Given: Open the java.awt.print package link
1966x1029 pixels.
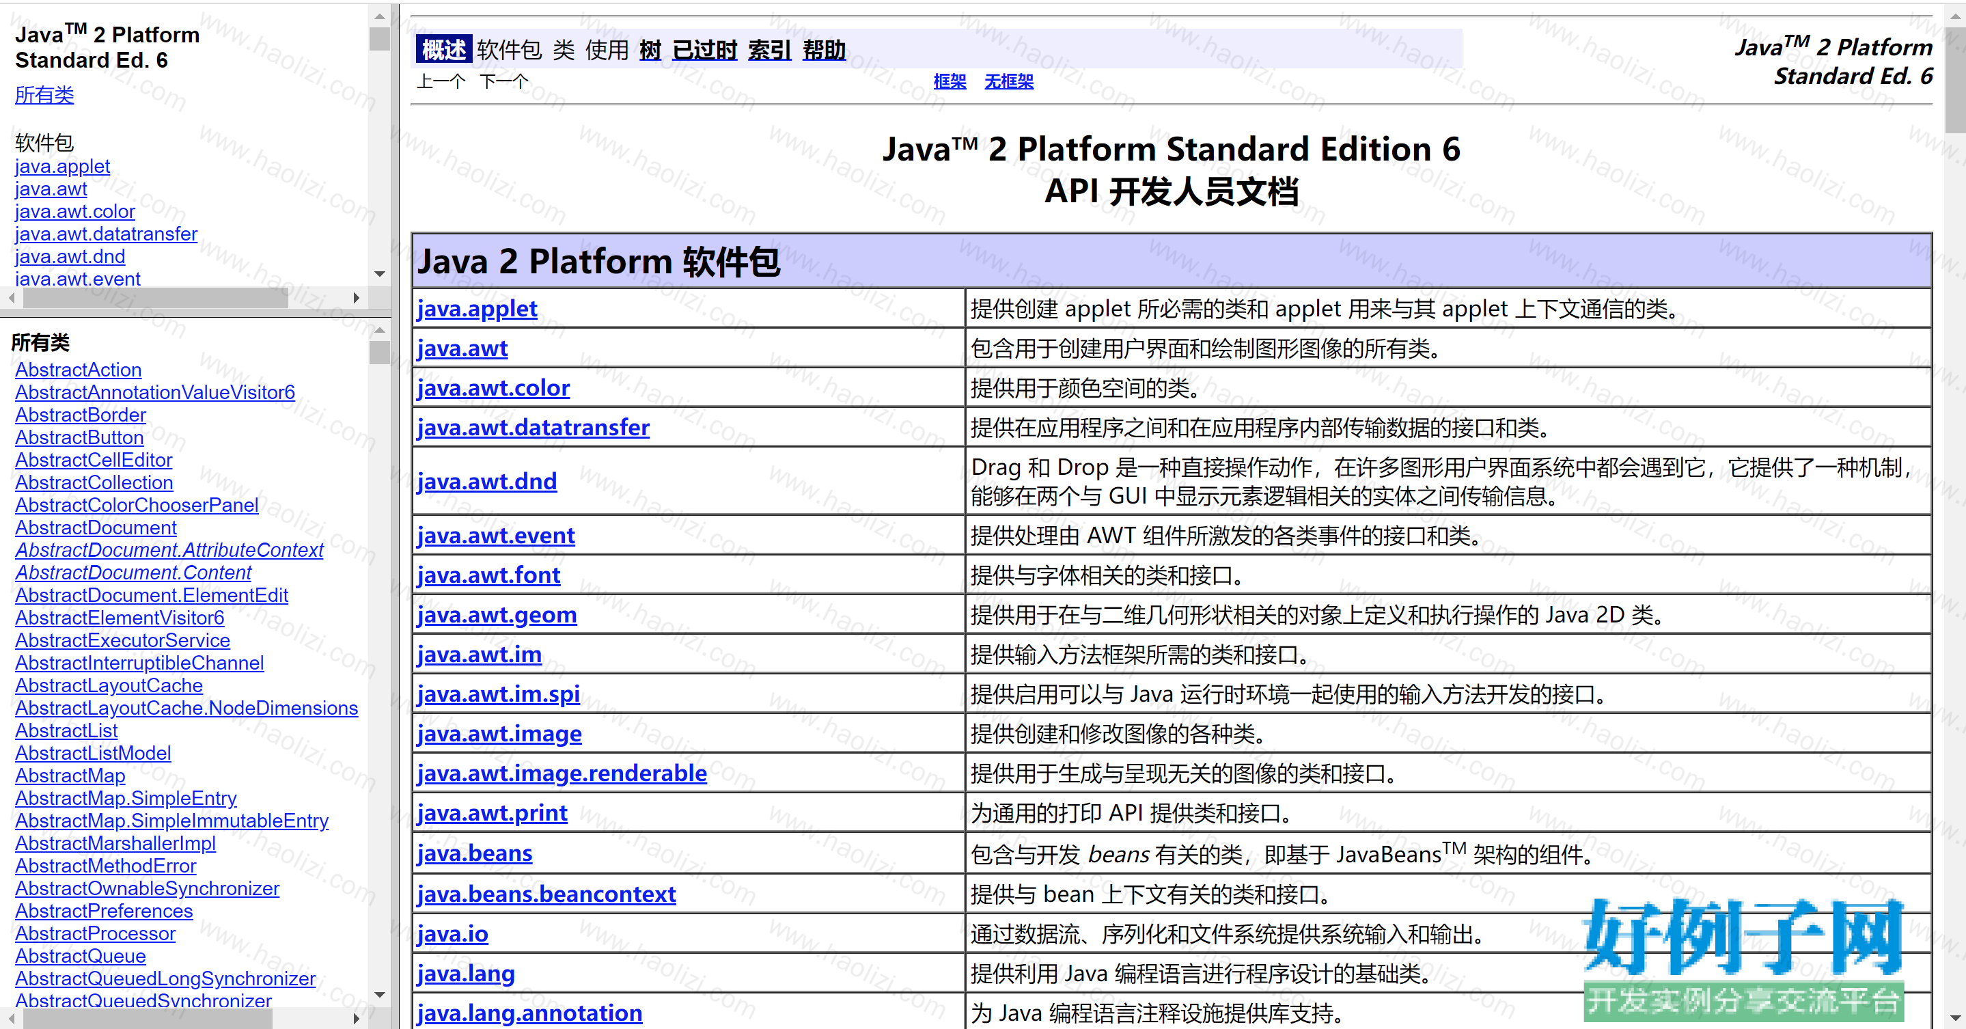Looking at the screenshot, I should tap(493, 814).
